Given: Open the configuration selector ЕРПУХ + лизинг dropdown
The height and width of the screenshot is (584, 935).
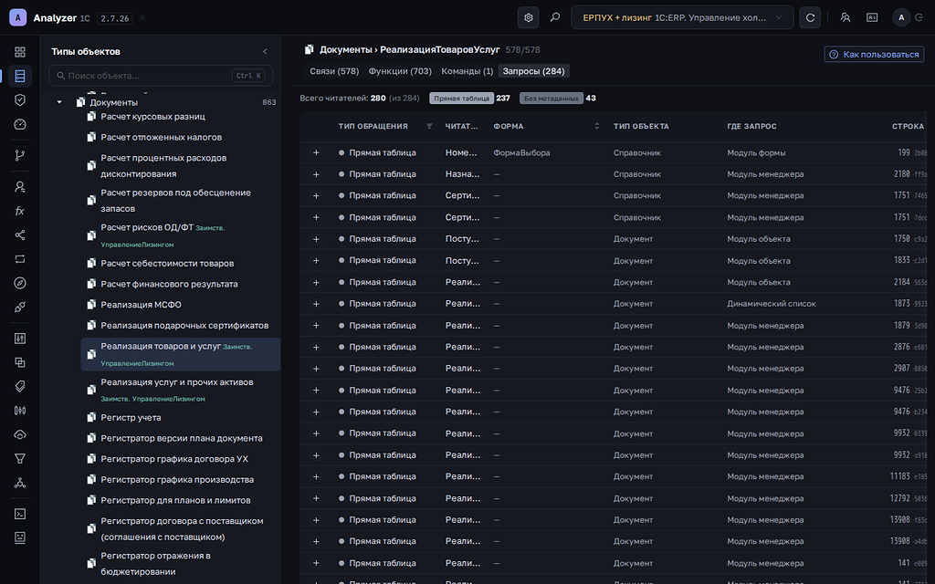Looking at the screenshot, I should 682,18.
